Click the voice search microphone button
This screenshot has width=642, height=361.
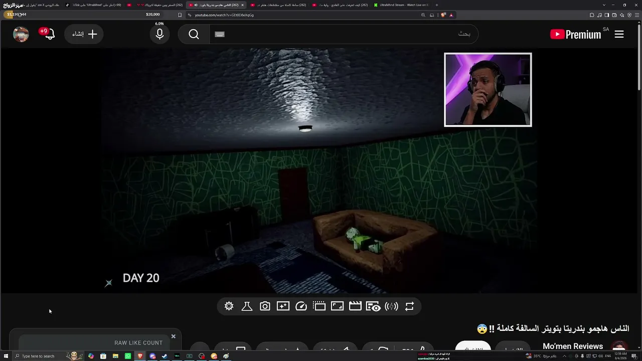coord(159,34)
